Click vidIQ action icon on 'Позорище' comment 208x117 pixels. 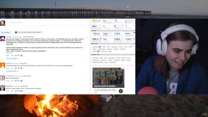pos(21,91)
